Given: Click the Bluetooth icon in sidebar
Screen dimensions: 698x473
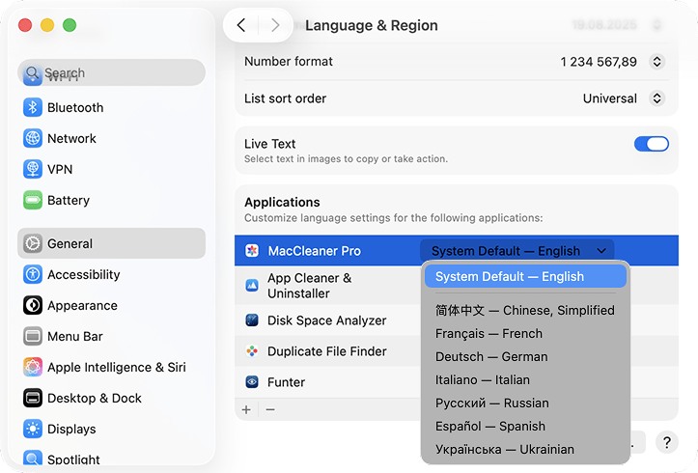Looking at the screenshot, I should point(33,108).
